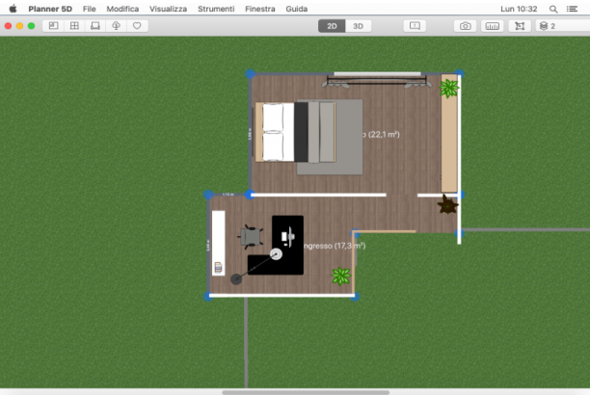590x395 pixels.
Task: Open the Modifica menu
Action: 122,9
